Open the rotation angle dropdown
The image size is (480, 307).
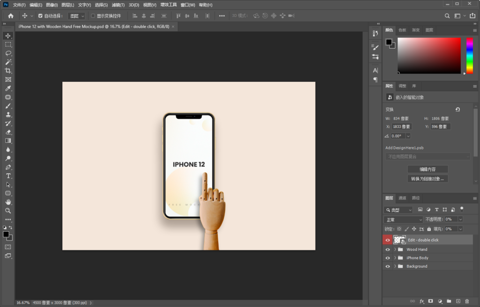(x=408, y=136)
